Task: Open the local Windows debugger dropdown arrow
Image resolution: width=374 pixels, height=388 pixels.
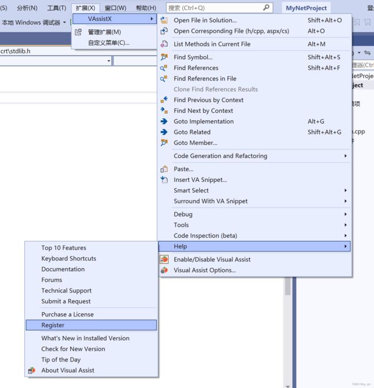Action: [x=64, y=22]
